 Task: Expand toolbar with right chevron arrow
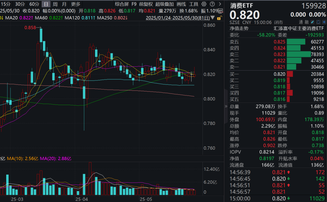220,4
